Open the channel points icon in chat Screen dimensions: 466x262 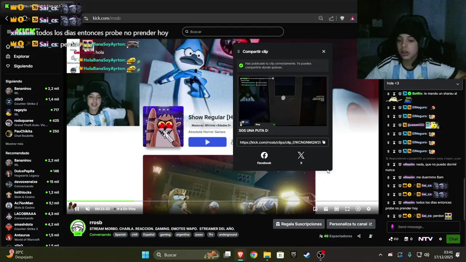(393, 239)
